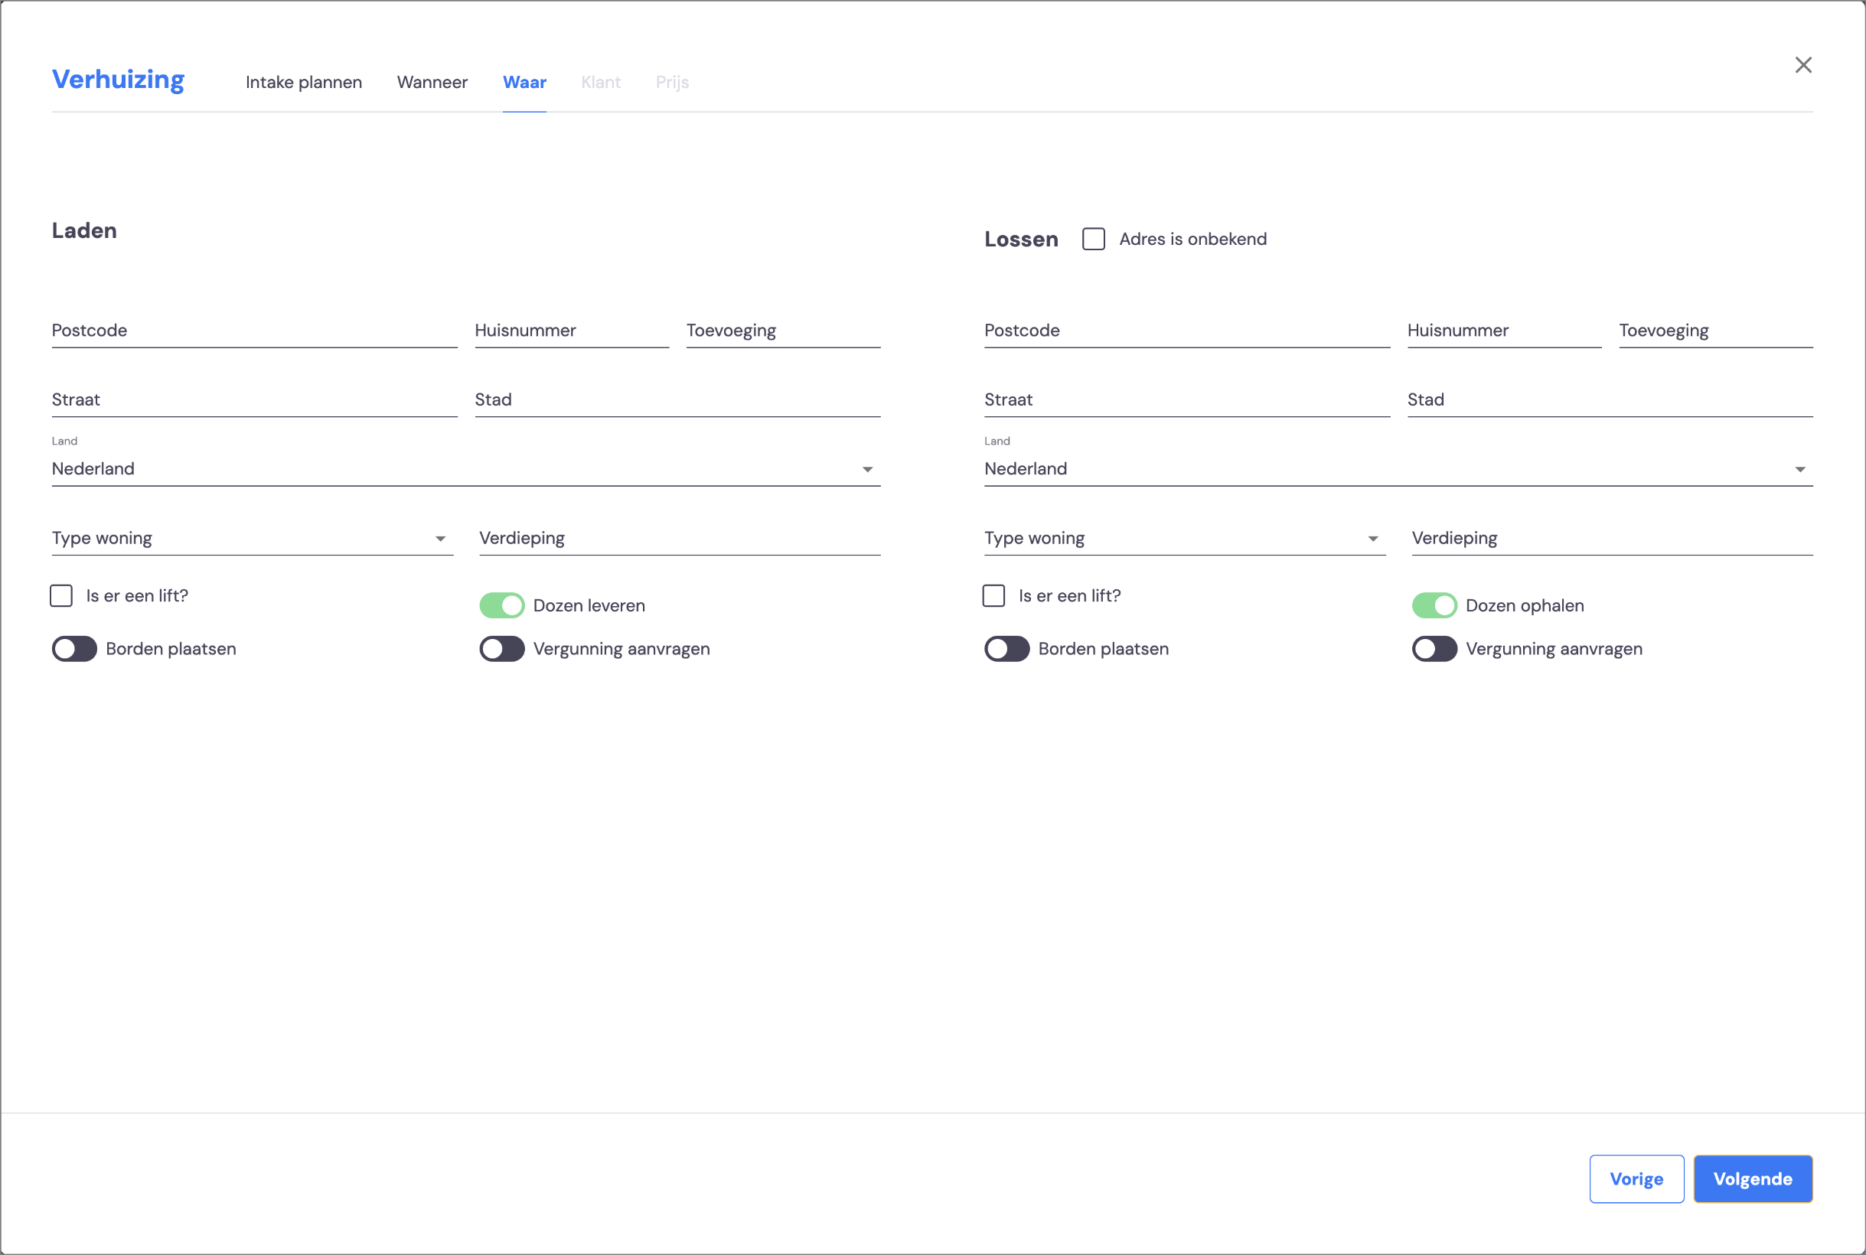This screenshot has width=1866, height=1255.
Task: Select the Klant tab
Action: pos(600,83)
